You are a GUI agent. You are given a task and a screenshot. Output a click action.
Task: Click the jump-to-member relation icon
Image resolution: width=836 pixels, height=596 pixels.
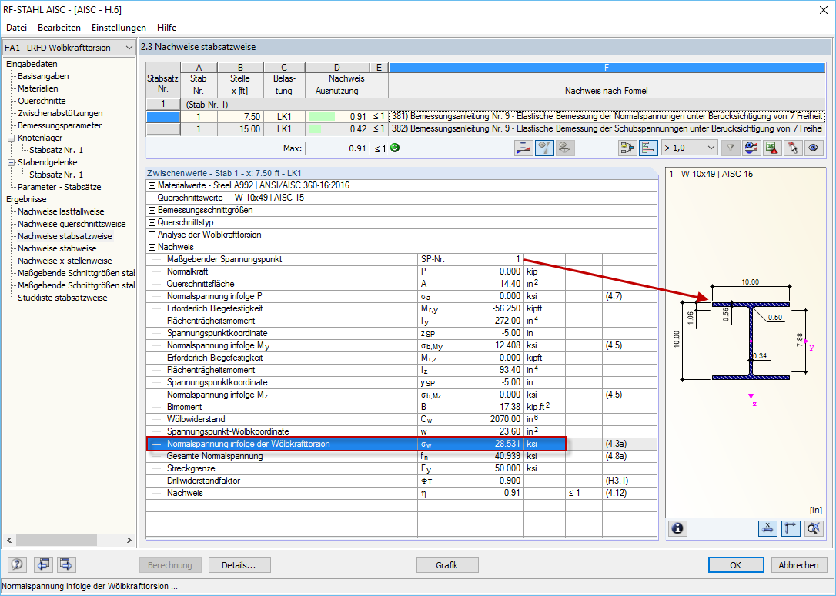(x=627, y=148)
